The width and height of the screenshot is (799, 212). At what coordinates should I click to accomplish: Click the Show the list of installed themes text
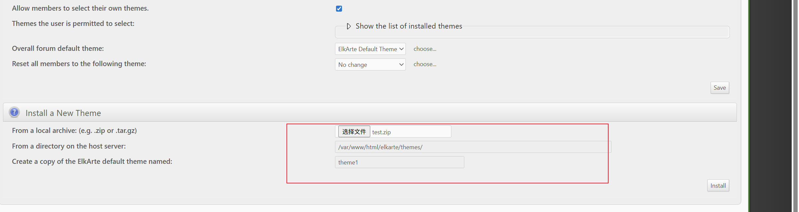(409, 26)
